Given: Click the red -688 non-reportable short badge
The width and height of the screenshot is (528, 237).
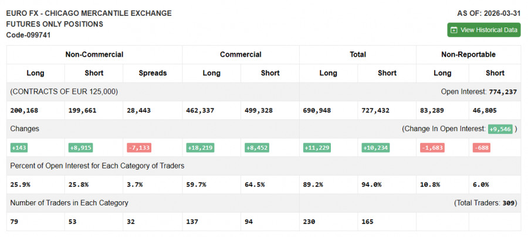Looking at the screenshot, I should tap(482, 147).
